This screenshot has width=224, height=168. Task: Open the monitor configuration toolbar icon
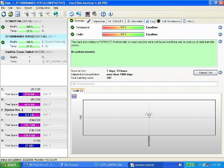pos(87,14)
